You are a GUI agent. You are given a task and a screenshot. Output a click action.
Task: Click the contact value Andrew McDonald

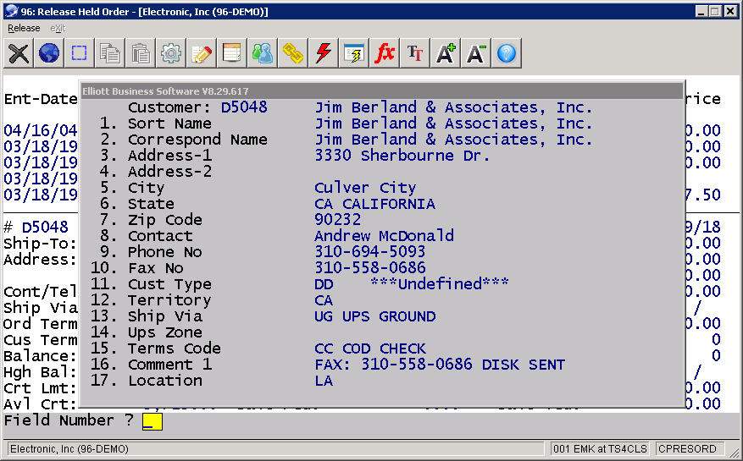pos(384,236)
